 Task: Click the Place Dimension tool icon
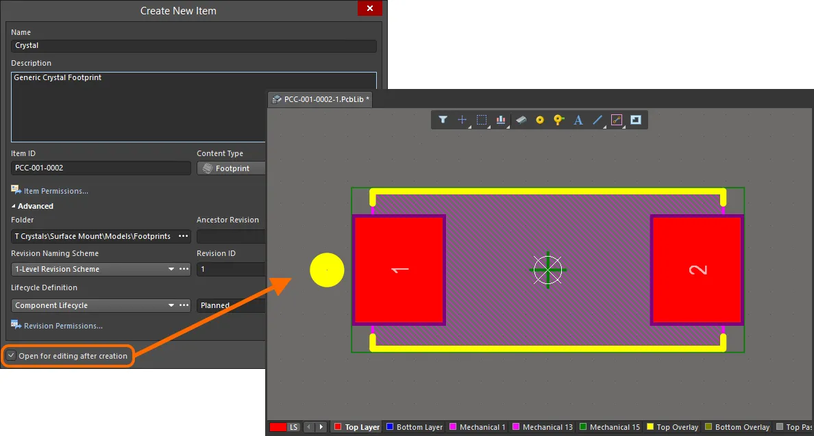pos(617,120)
